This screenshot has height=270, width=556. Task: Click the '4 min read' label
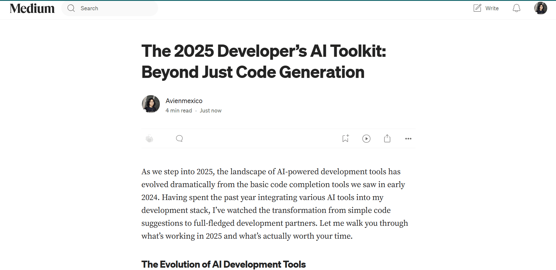coord(179,111)
